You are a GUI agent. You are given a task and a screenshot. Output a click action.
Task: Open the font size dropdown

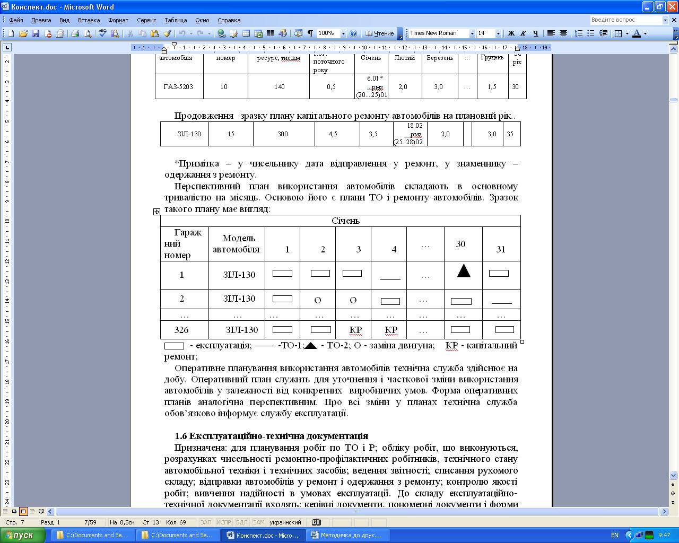tap(498, 33)
